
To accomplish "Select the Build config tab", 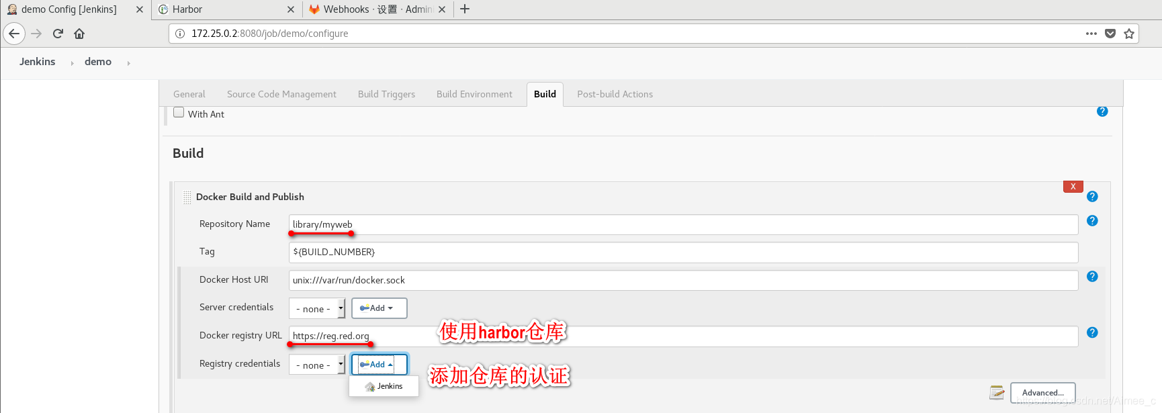I will (545, 94).
